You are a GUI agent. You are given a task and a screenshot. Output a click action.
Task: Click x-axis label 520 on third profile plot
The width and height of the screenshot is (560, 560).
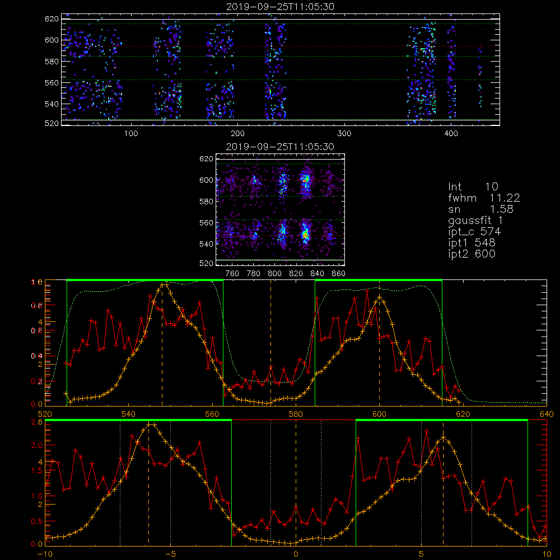click(x=45, y=414)
